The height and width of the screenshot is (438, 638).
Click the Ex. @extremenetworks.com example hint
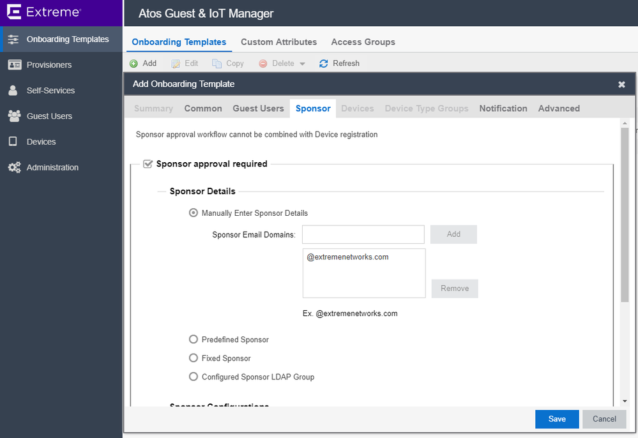(x=350, y=313)
